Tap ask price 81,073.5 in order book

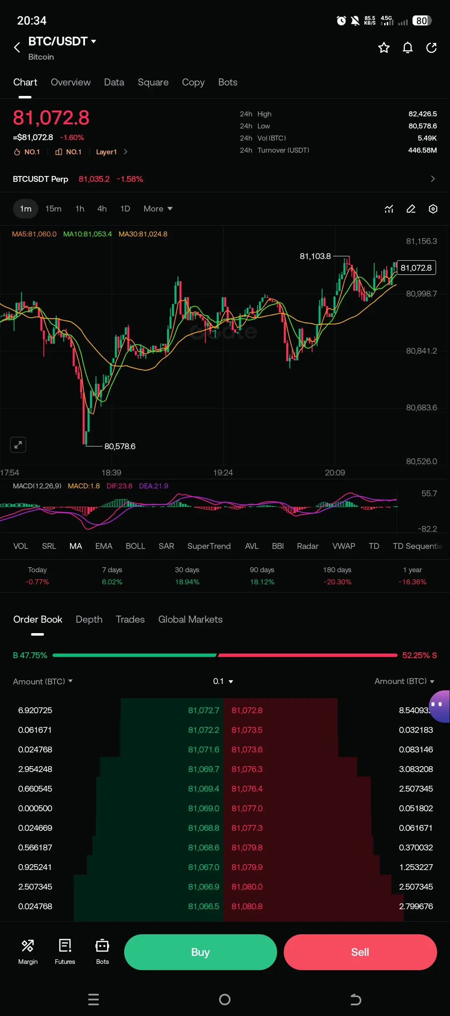point(247,730)
